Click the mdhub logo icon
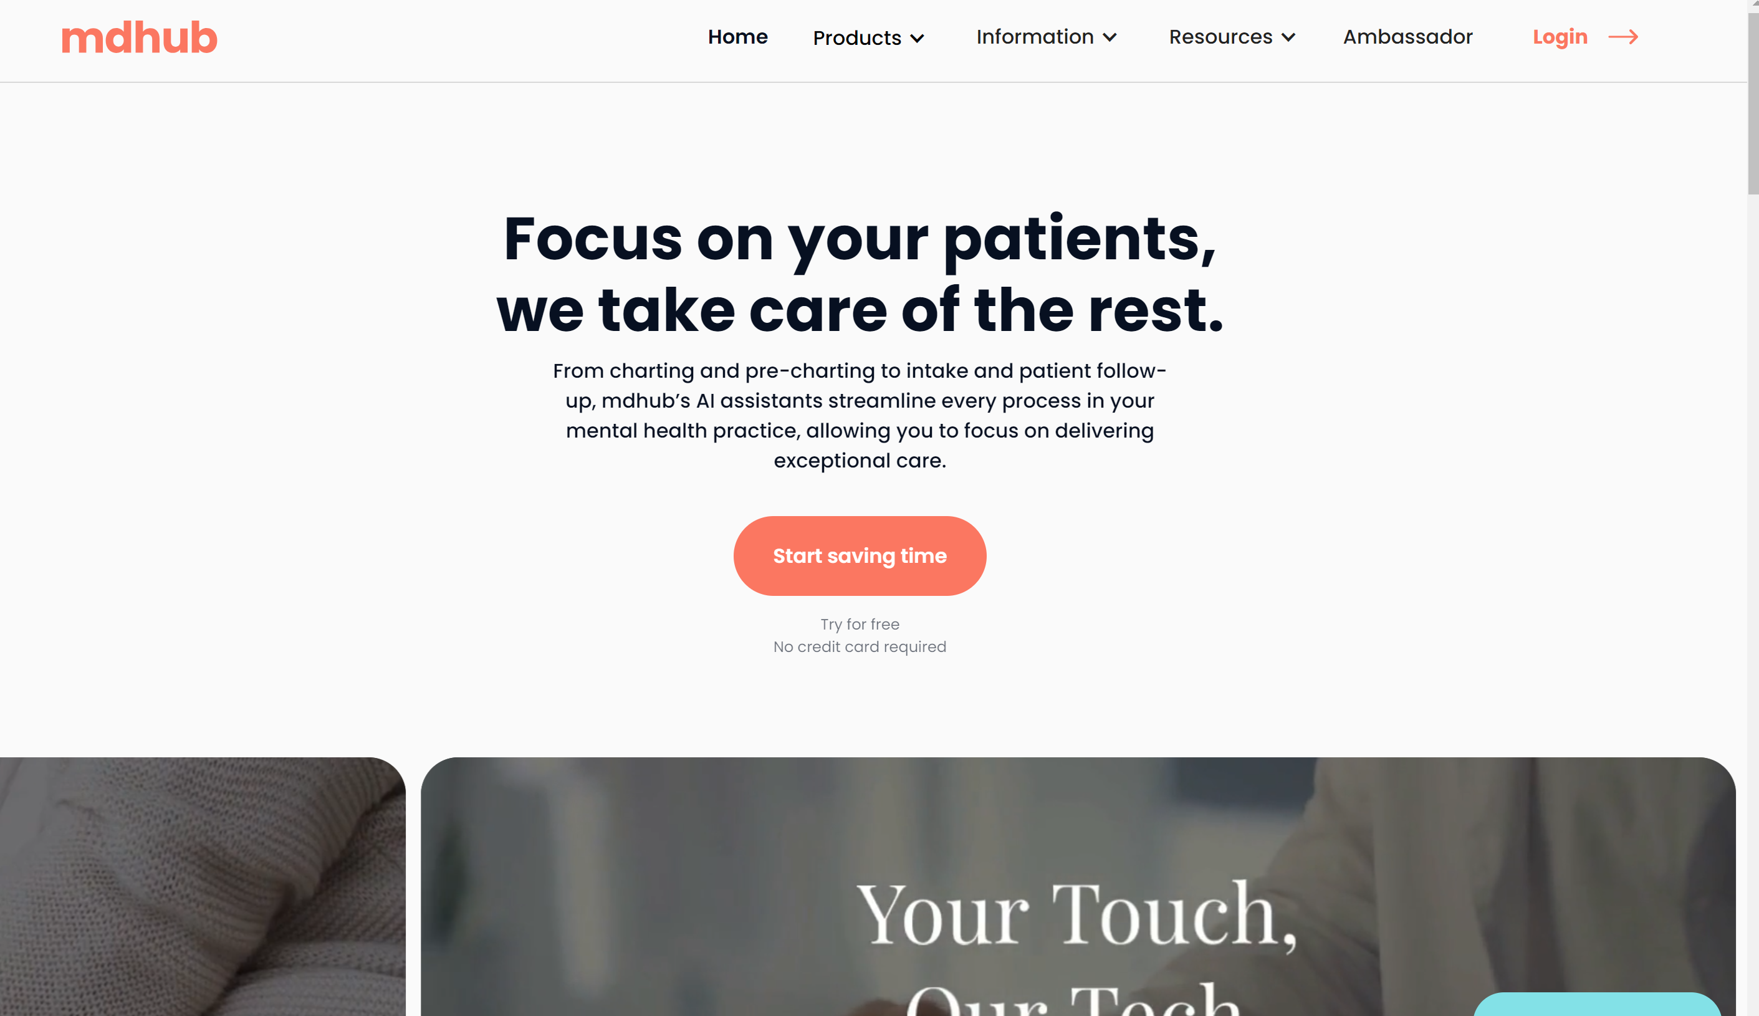1759x1016 pixels. point(139,36)
